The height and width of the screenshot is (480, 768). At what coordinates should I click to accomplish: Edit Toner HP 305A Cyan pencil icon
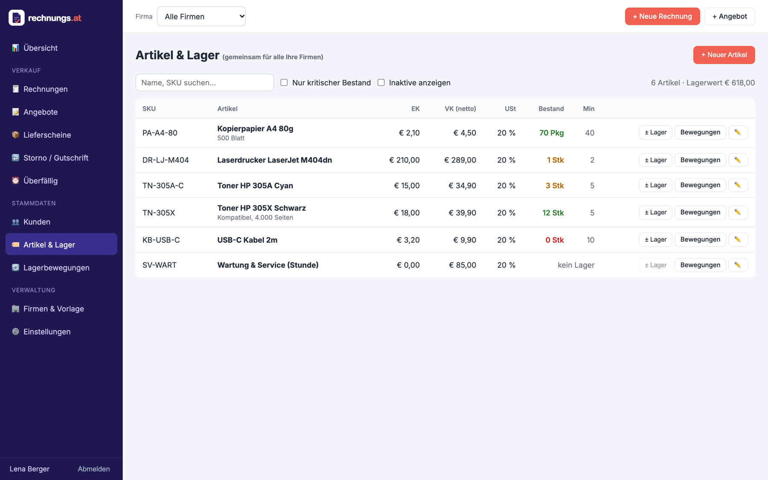tap(738, 185)
